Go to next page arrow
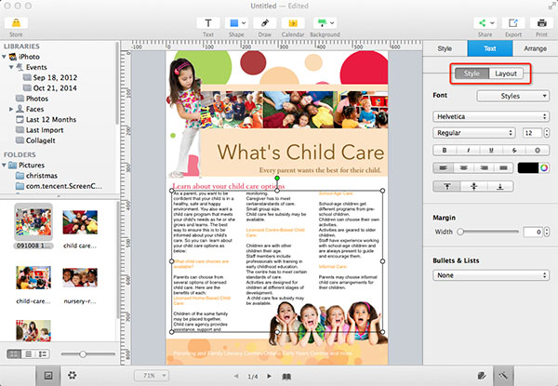 (x=269, y=375)
